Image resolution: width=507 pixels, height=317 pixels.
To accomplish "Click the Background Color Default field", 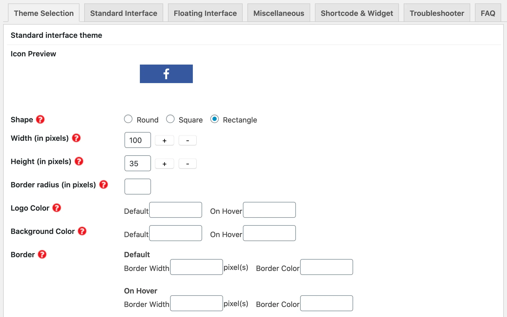I will click(x=176, y=233).
